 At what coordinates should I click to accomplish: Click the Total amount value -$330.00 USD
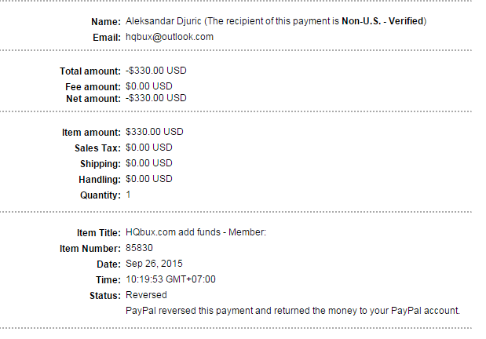tap(156, 71)
